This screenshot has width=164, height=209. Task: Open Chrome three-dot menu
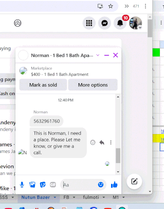coord(145,6)
